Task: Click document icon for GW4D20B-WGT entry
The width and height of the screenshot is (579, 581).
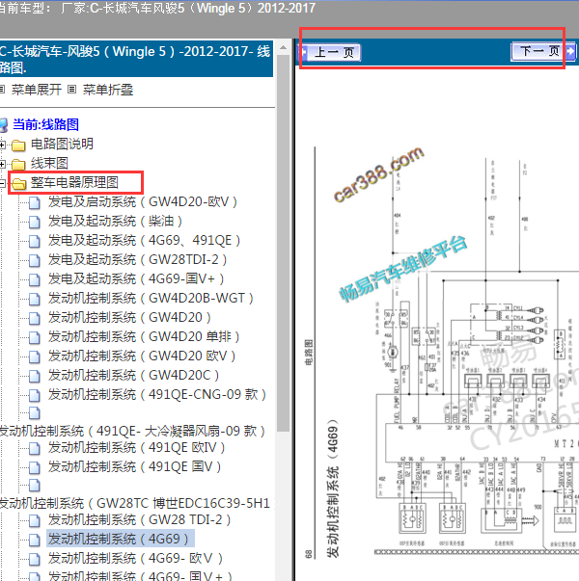Action: pyautogui.click(x=34, y=299)
